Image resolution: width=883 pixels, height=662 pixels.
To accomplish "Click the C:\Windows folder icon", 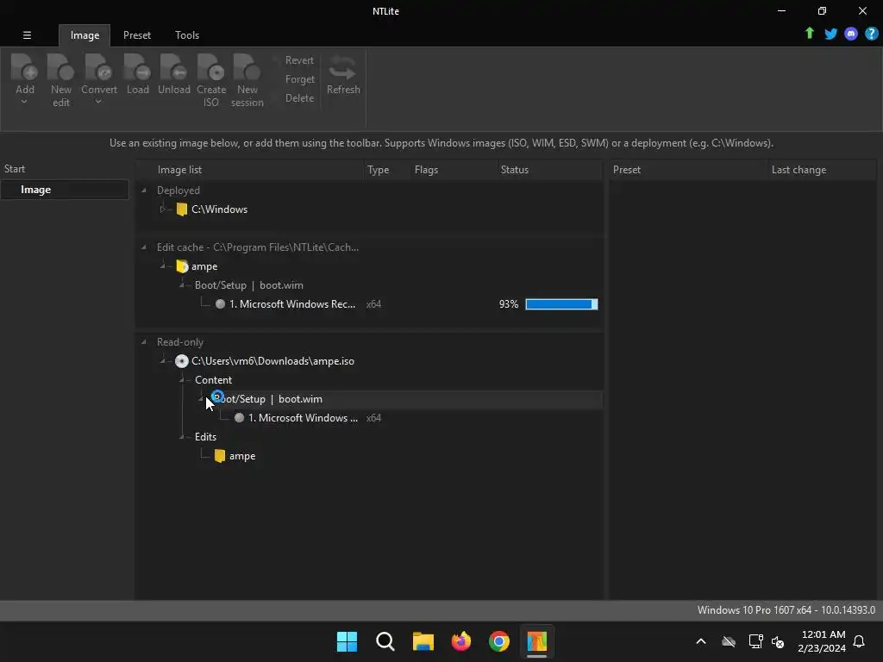I will pyautogui.click(x=182, y=209).
